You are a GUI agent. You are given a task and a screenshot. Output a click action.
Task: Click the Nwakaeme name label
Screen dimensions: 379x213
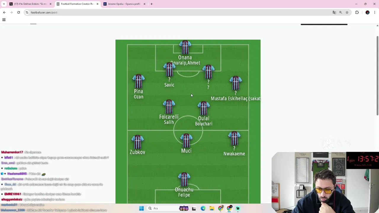[x=234, y=154]
